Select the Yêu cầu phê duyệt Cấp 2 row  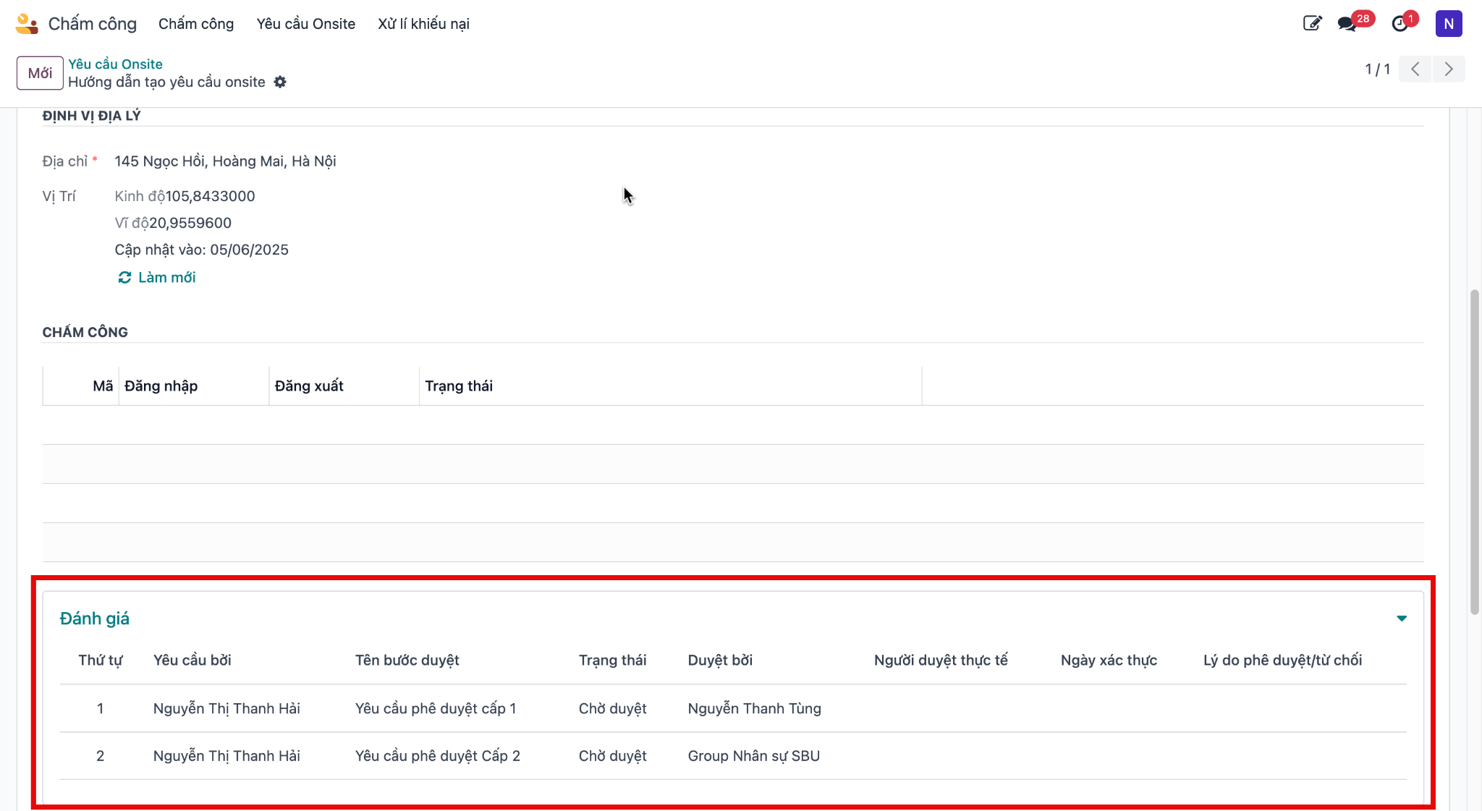[733, 756]
